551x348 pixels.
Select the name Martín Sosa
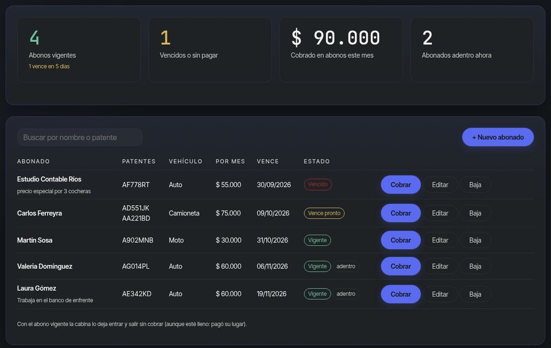[35, 240]
